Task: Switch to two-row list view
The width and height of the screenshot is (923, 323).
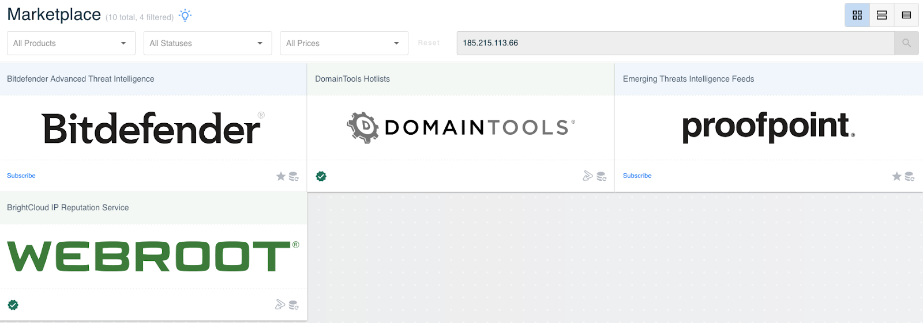Action: (x=882, y=15)
